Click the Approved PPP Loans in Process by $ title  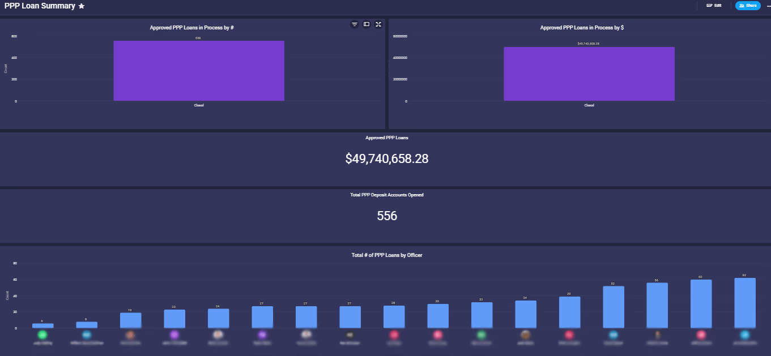pos(582,27)
